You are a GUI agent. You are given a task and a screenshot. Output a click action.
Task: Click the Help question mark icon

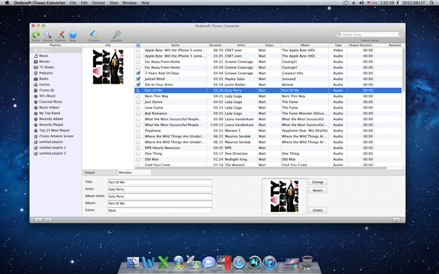(x=73, y=34)
